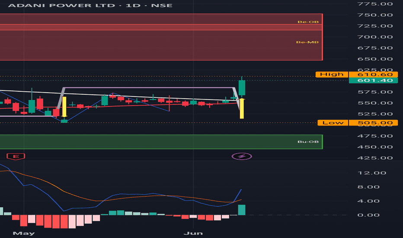
Task: Click the 450.00 price axis value
Action: click(375, 147)
